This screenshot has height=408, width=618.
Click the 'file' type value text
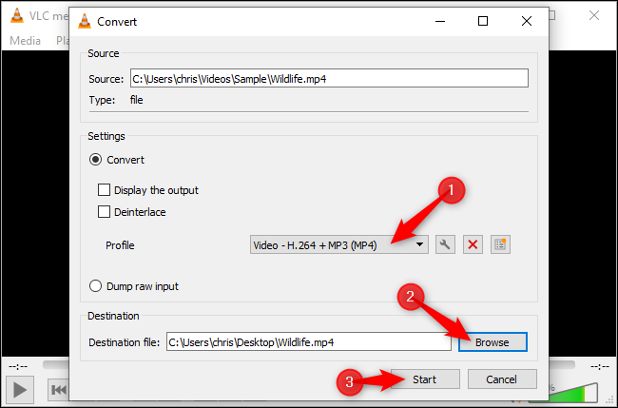(x=136, y=100)
